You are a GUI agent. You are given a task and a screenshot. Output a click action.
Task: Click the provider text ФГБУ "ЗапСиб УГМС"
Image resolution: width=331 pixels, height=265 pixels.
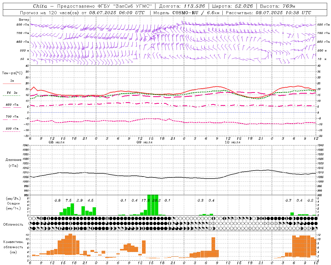pos(125,6)
